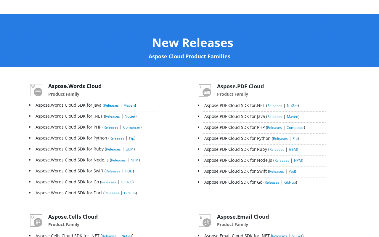
Task: Open NuGet link for Words Cloud .NET SDK
Action: click(130, 116)
